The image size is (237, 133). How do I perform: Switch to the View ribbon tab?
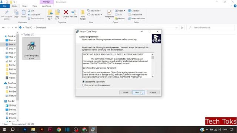(x=34, y=6)
